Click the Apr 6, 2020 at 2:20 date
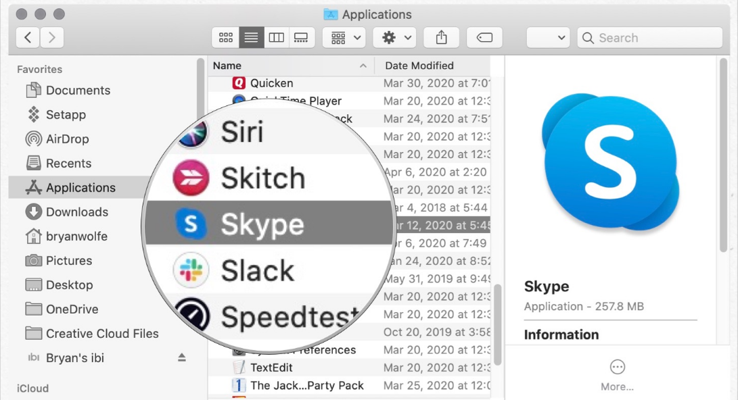 (x=436, y=172)
